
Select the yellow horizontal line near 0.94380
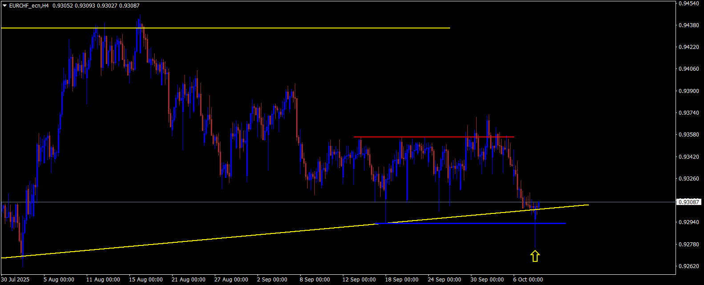tap(225, 28)
